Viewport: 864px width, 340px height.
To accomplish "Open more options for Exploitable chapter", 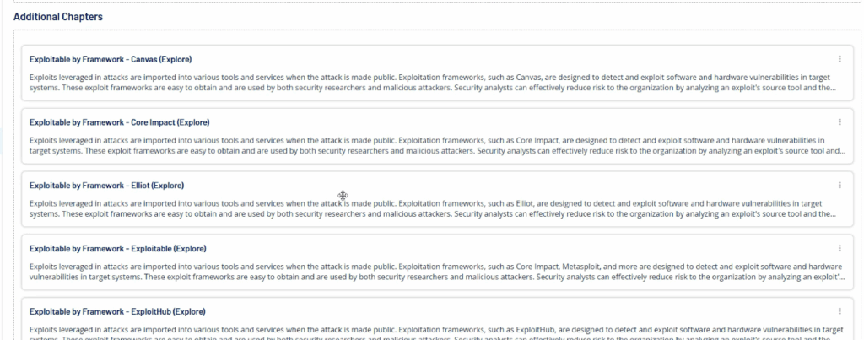I will (840, 249).
